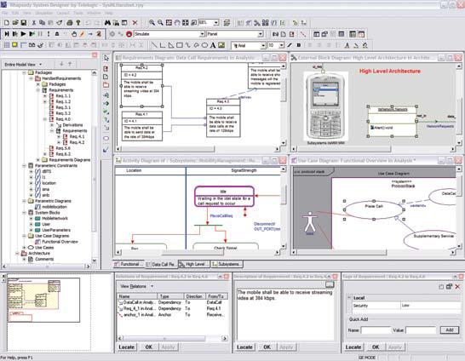Image resolution: width=465 pixels, height=361 pixels.
Task: Start simulation with black play arrow
Action: [x=23, y=34]
